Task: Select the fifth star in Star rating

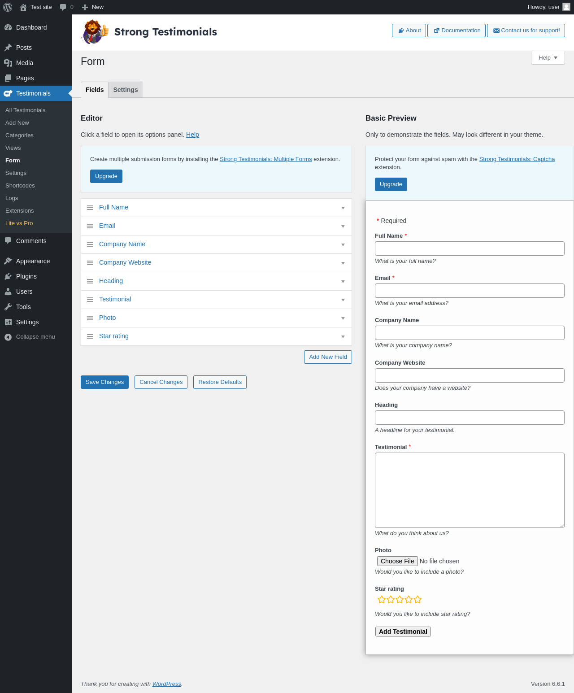Action: (417, 600)
